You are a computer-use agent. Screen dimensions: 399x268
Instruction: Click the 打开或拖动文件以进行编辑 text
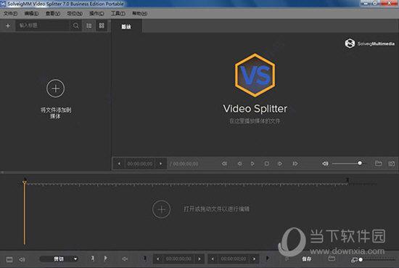click(x=217, y=209)
